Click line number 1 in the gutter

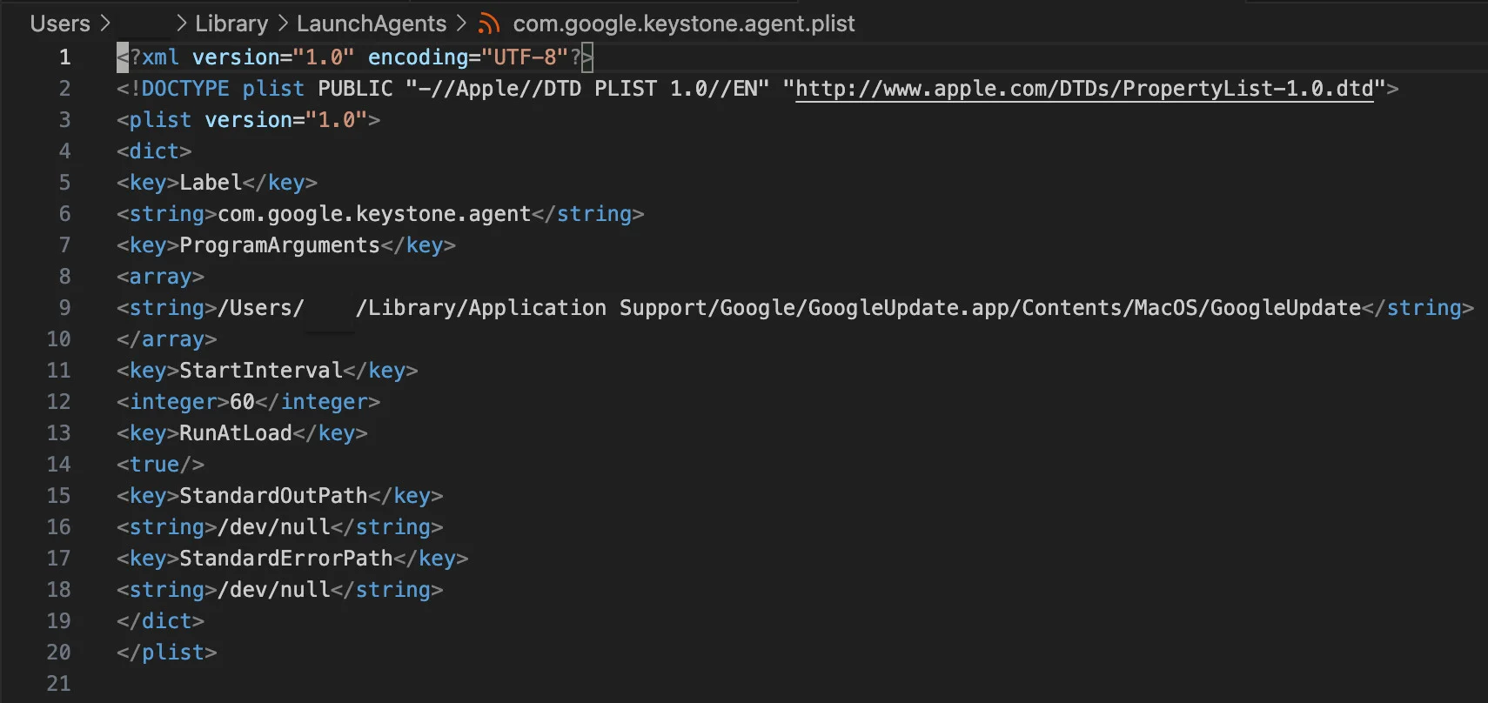64,57
